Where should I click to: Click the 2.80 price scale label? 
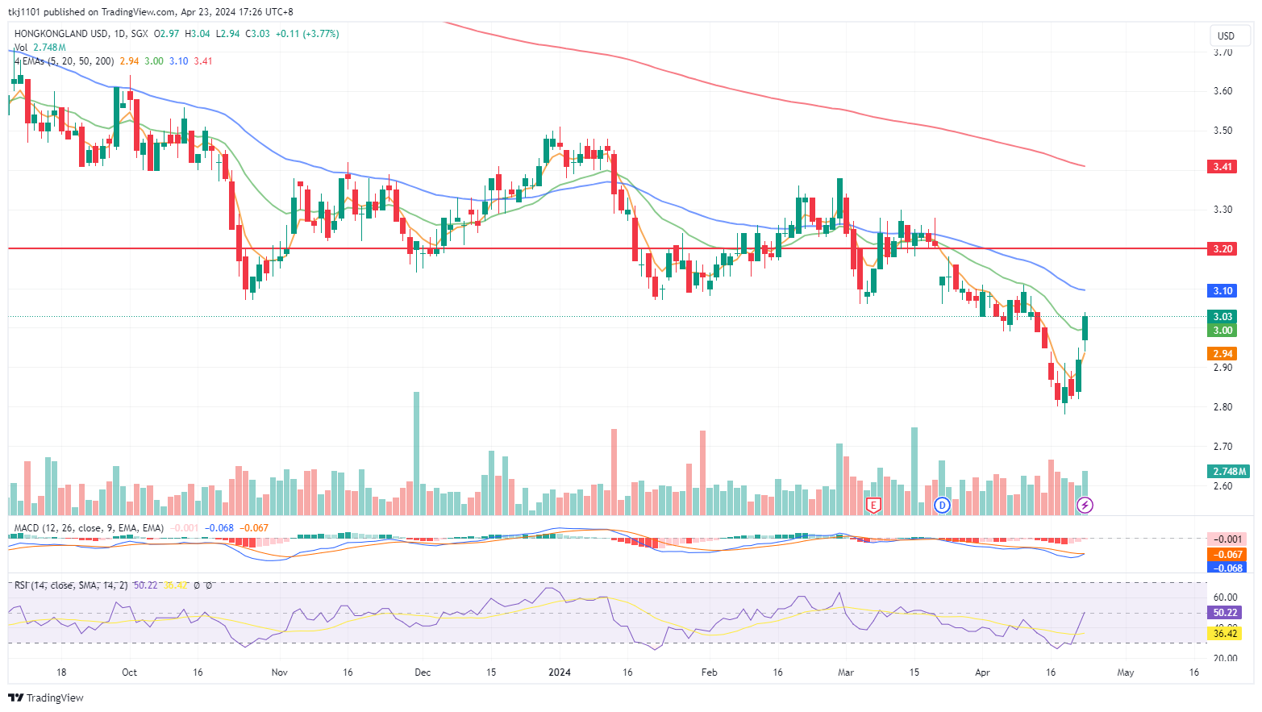click(1222, 407)
